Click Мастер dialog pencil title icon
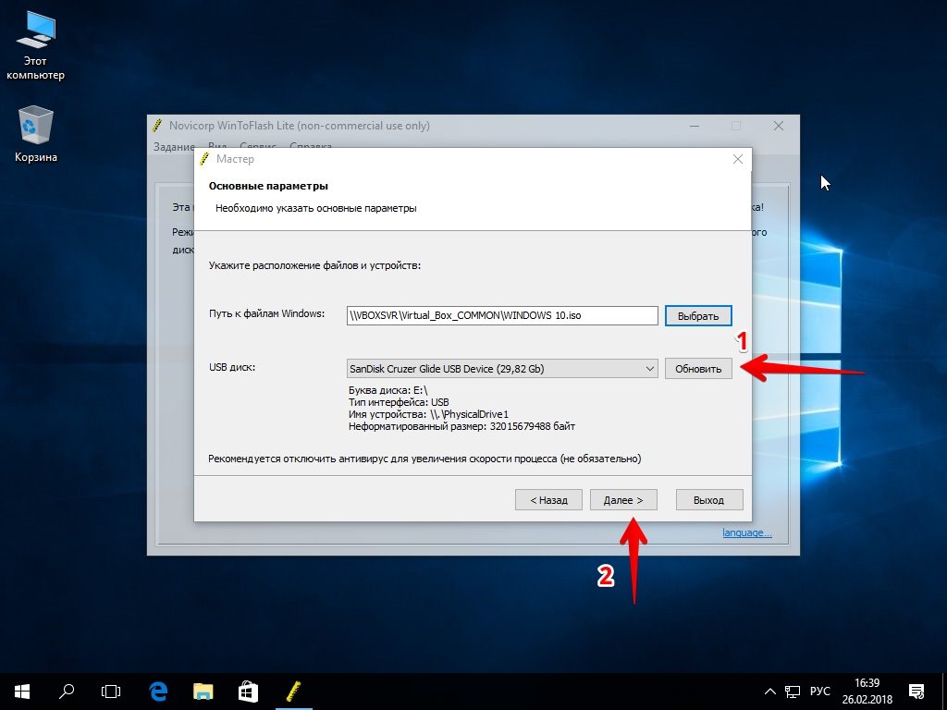This screenshot has width=947, height=710. (x=204, y=159)
